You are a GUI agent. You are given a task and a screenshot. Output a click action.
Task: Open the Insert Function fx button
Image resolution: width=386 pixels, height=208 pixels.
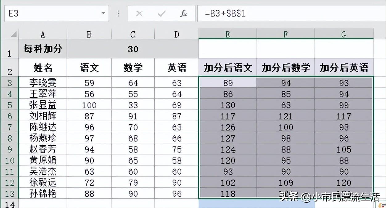[x=184, y=14]
